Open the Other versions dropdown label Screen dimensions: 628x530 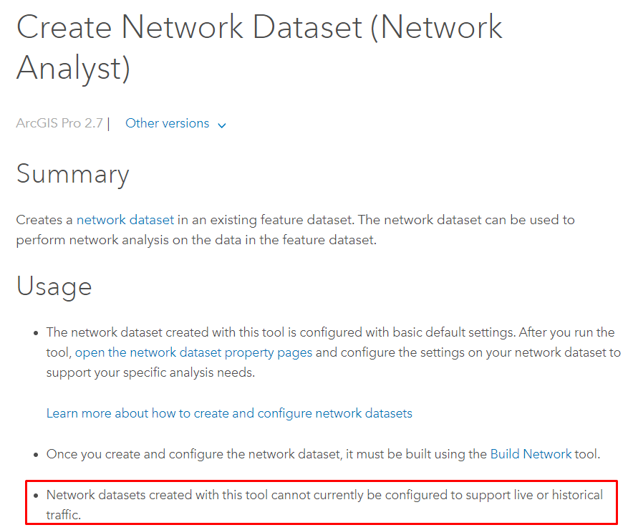pos(167,123)
